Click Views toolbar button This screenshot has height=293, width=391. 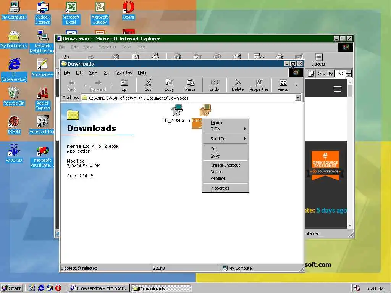tap(283, 85)
